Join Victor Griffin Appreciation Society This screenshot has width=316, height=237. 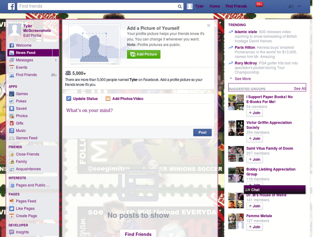[255, 139]
